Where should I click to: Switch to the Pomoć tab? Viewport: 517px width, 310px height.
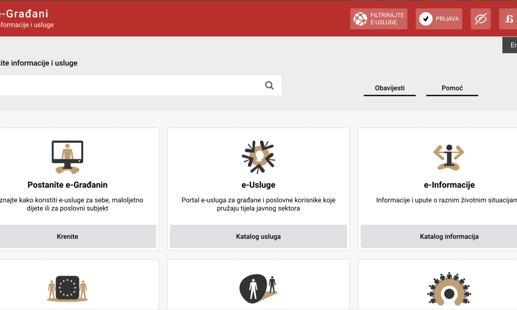[x=452, y=88]
